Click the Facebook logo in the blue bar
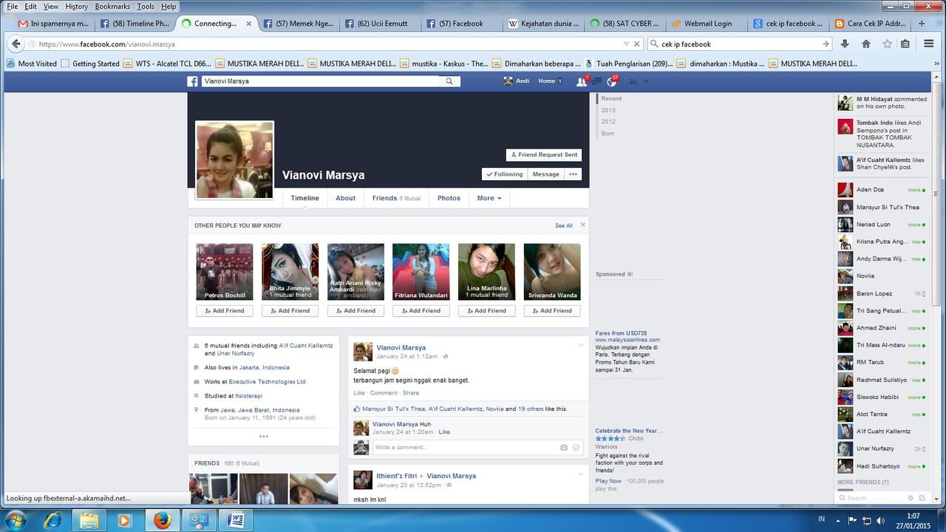 [192, 81]
